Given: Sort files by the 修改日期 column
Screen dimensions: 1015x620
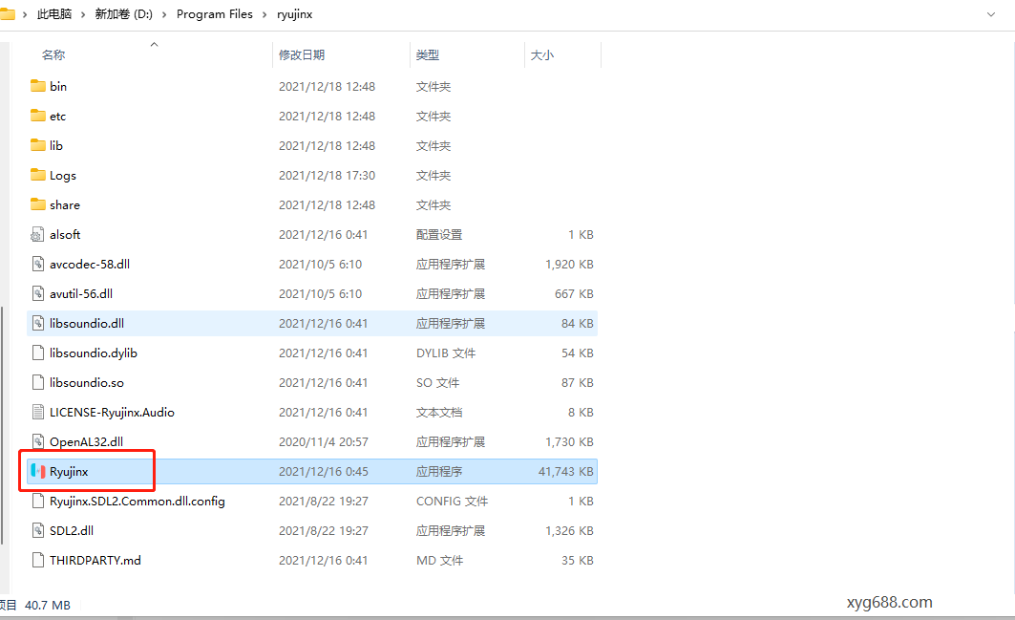Looking at the screenshot, I should tap(304, 54).
